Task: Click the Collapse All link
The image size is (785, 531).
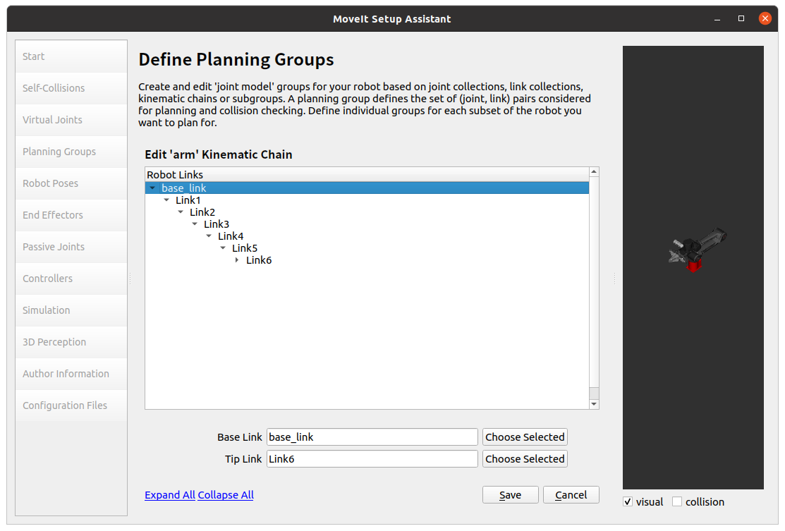Action: point(226,495)
